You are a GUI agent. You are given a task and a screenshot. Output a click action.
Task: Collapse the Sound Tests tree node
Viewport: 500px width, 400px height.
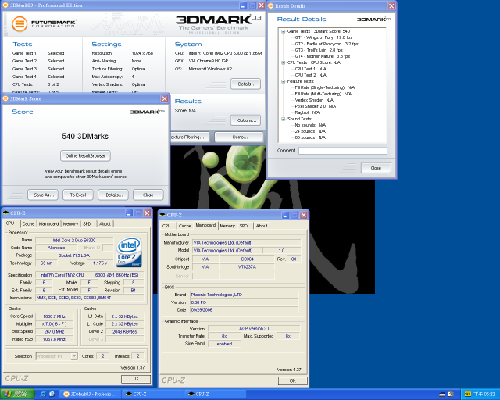click(283, 119)
